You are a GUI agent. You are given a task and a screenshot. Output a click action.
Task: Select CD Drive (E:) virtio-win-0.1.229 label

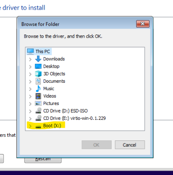pos(75,118)
